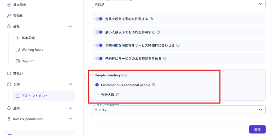Expand the 通知 section chevron
Screen dimensions: 271x135
70,108
